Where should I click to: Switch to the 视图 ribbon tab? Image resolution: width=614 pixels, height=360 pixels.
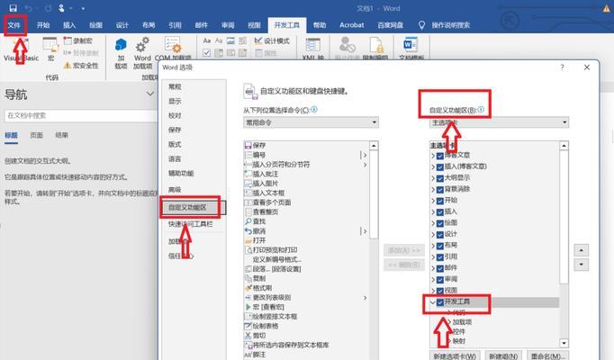point(254,25)
